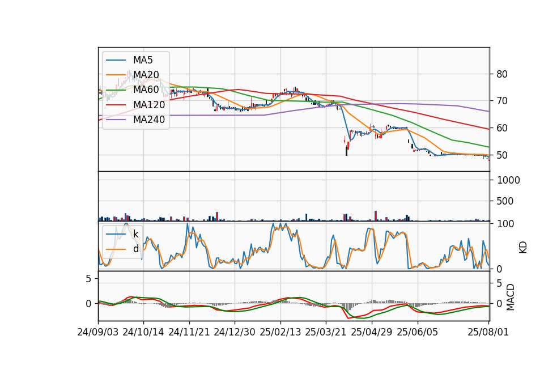Click the price axis value 60
The image size is (544, 391).
(x=502, y=128)
